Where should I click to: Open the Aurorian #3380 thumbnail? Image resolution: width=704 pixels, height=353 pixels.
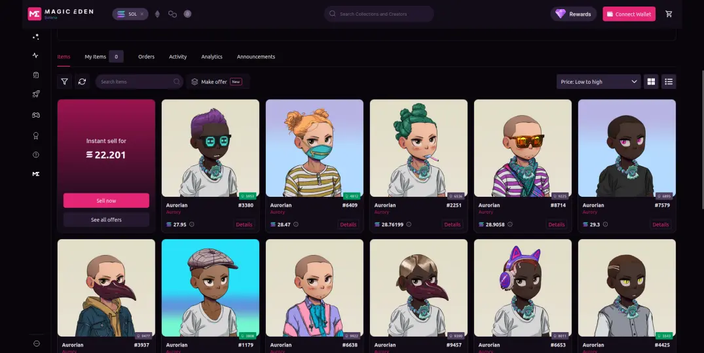click(211, 148)
